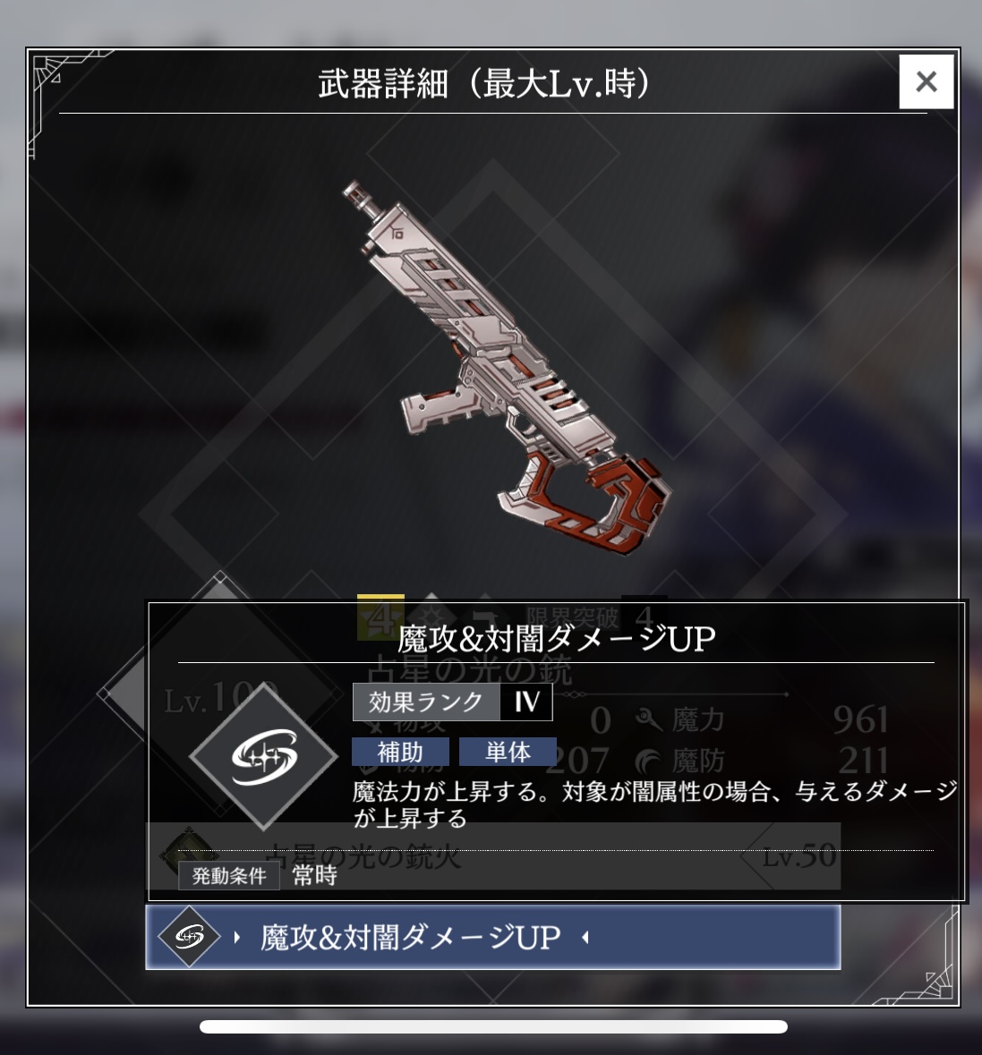Click the 魔力 magnifier stat icon
The image size is (982, 1055).
[648, 720]
